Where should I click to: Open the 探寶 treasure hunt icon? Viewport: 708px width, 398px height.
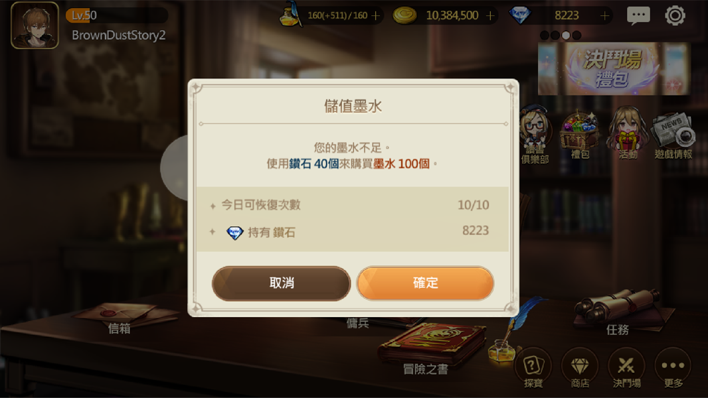click(533, 367)
